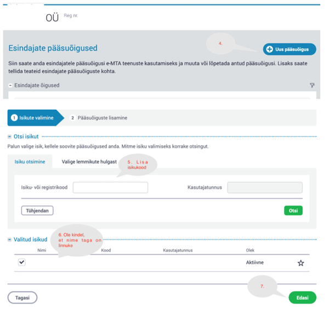Click the step 1 number circle
The image size is (329, 321).
(x=14, y=118)
